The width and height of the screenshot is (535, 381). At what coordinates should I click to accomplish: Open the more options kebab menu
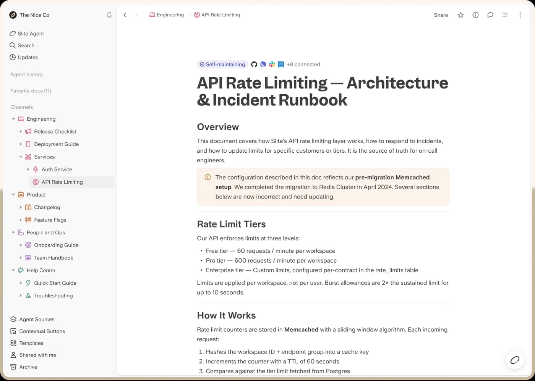tap(520, 15)
